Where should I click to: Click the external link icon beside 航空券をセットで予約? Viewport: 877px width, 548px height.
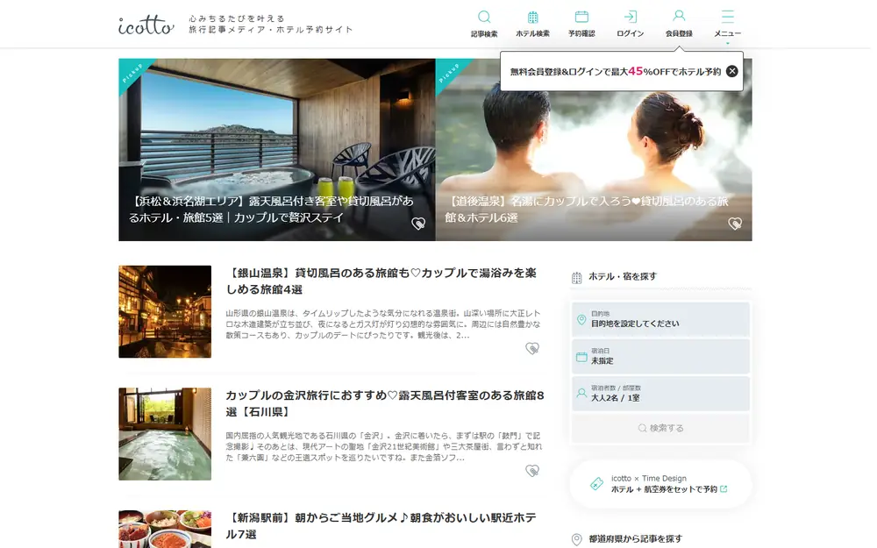[724, 489]
